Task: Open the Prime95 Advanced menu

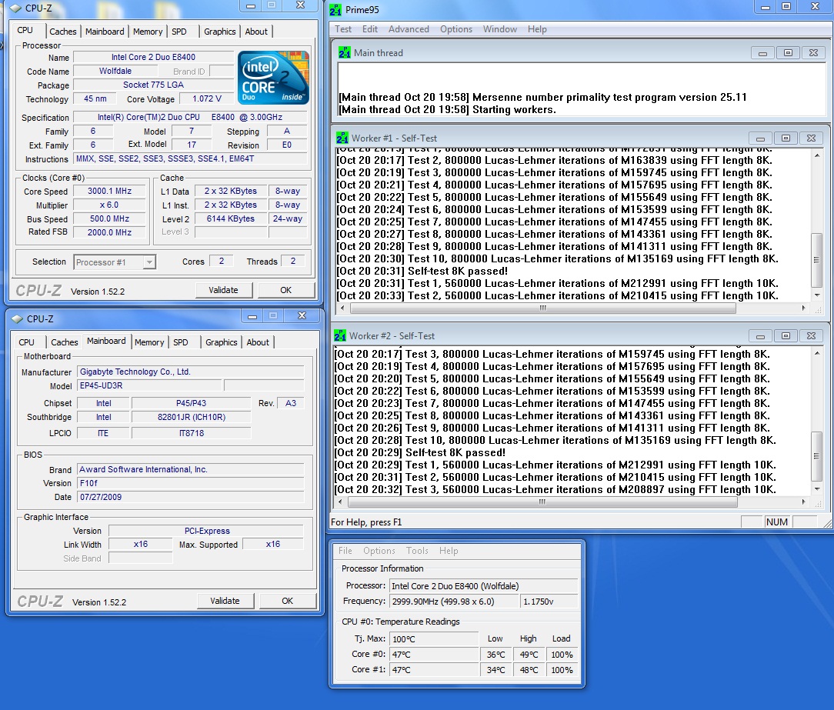Action: pos(409,29)
